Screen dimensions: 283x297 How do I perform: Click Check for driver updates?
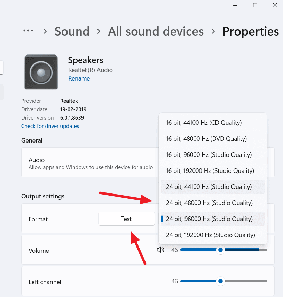[x=50, y=126]
